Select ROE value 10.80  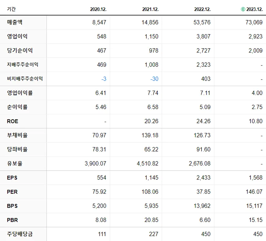(x=256, y=121)
